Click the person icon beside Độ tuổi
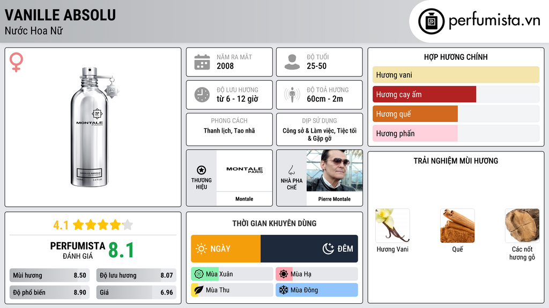 coord(292,62)
